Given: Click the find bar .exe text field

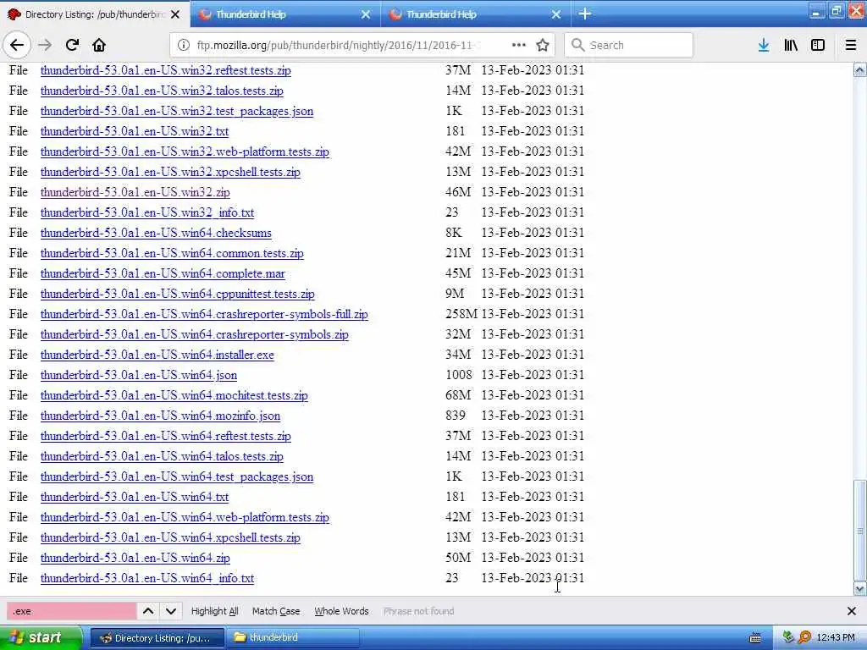Looking at the screenshot, I should [x=71, y=611].
